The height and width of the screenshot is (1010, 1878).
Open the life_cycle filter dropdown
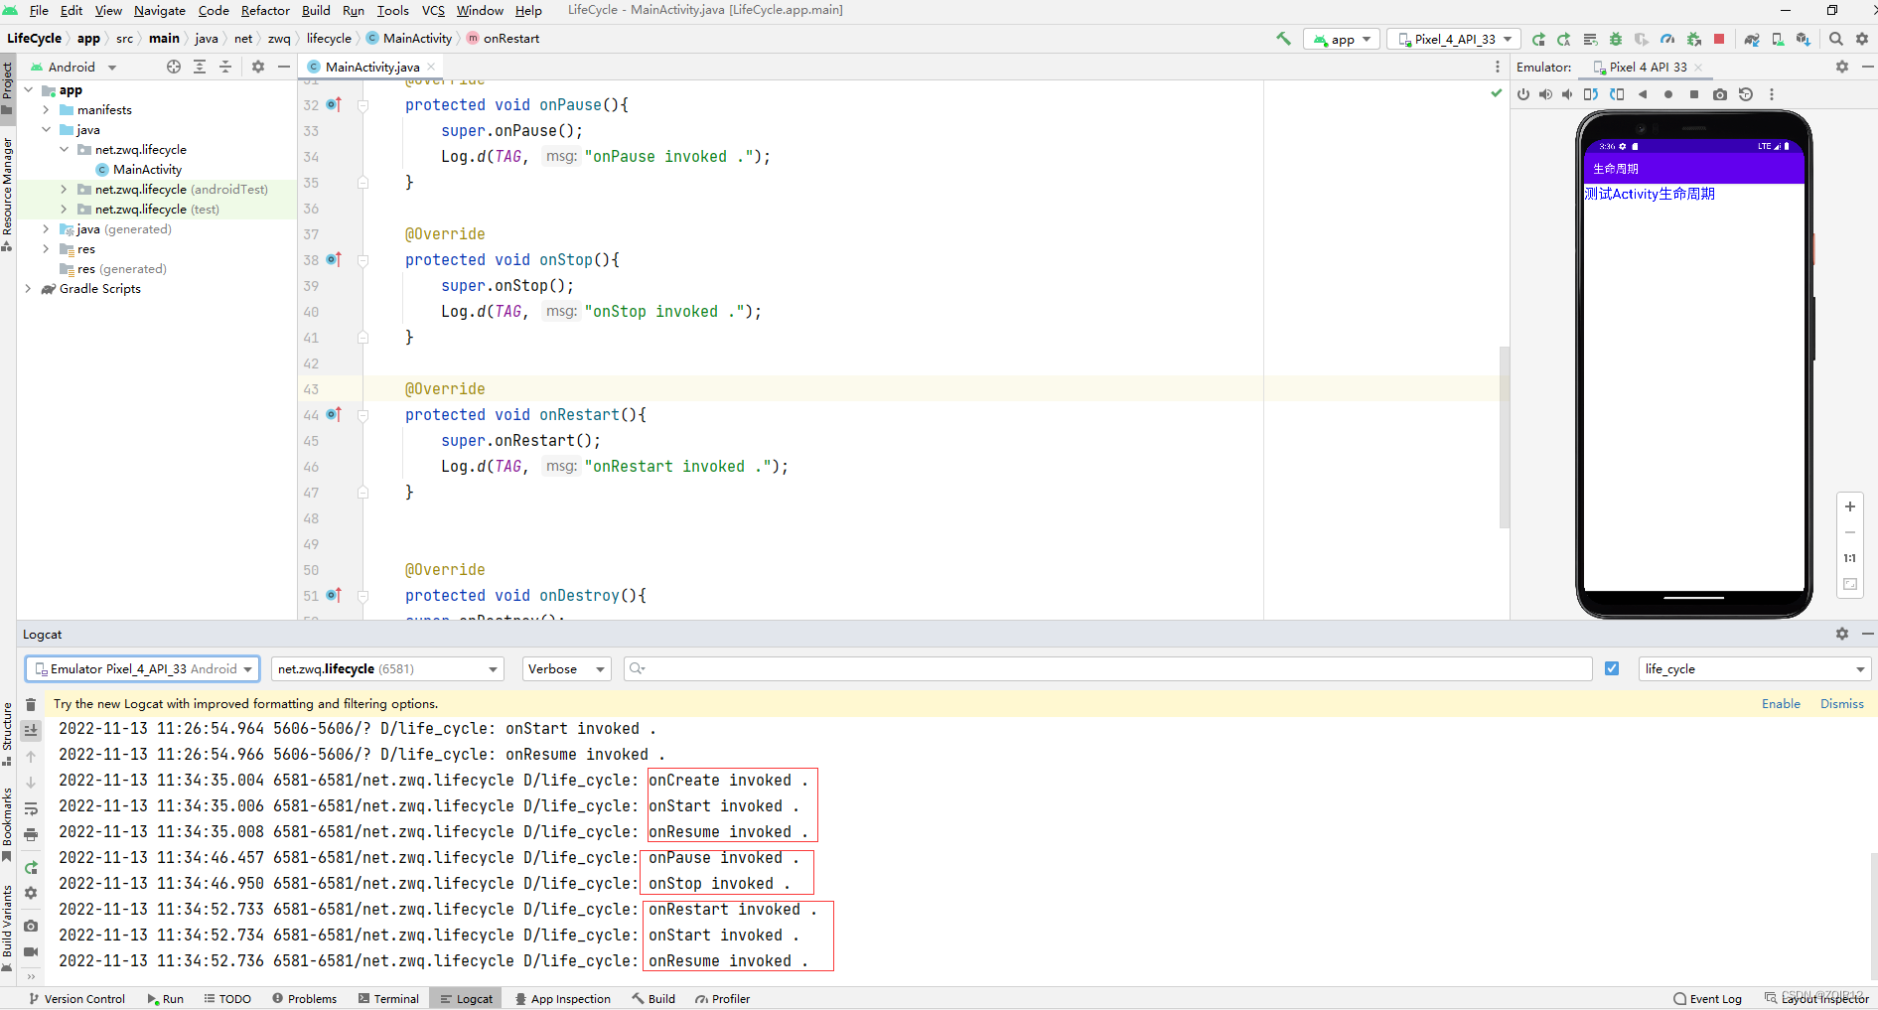coord(1755,668)
